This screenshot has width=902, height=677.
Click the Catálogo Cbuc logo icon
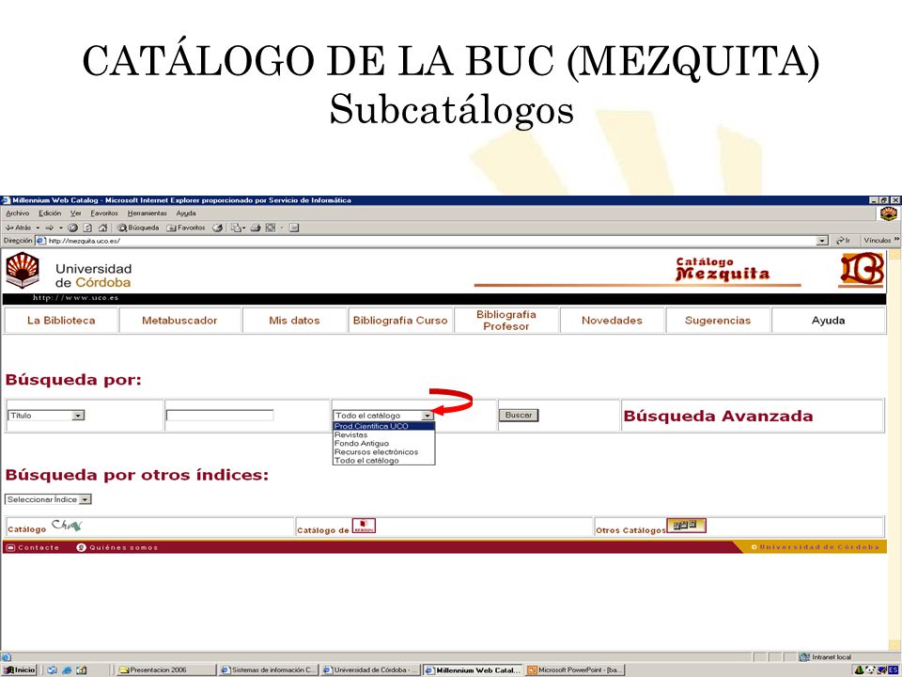[68, 525]
